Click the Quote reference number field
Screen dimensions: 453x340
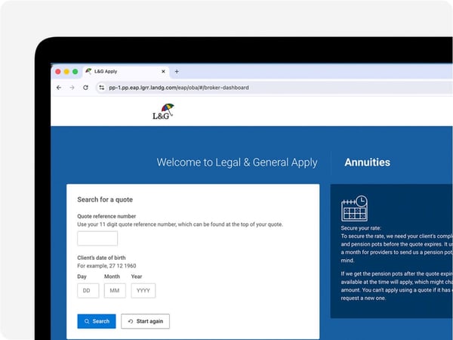click(x=97, y=239)
